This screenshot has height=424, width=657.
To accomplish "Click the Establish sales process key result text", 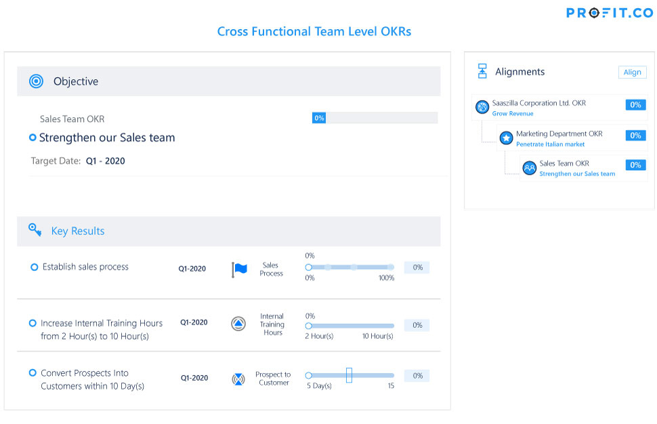I will [x=85, y=267].
